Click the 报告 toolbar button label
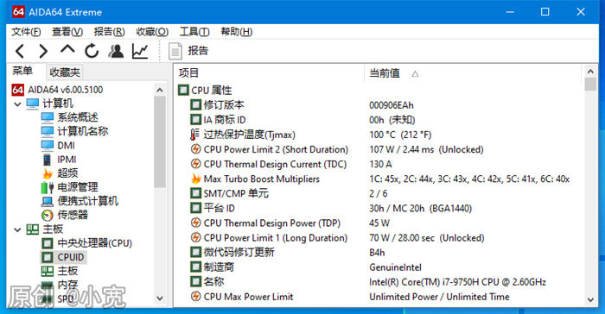This screenshot has height=314, width=605. [x=198, y=51]
